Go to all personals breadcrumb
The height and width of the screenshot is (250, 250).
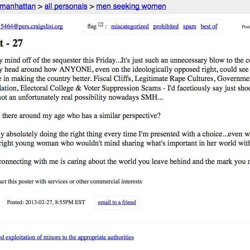click(x=66, y=6)
